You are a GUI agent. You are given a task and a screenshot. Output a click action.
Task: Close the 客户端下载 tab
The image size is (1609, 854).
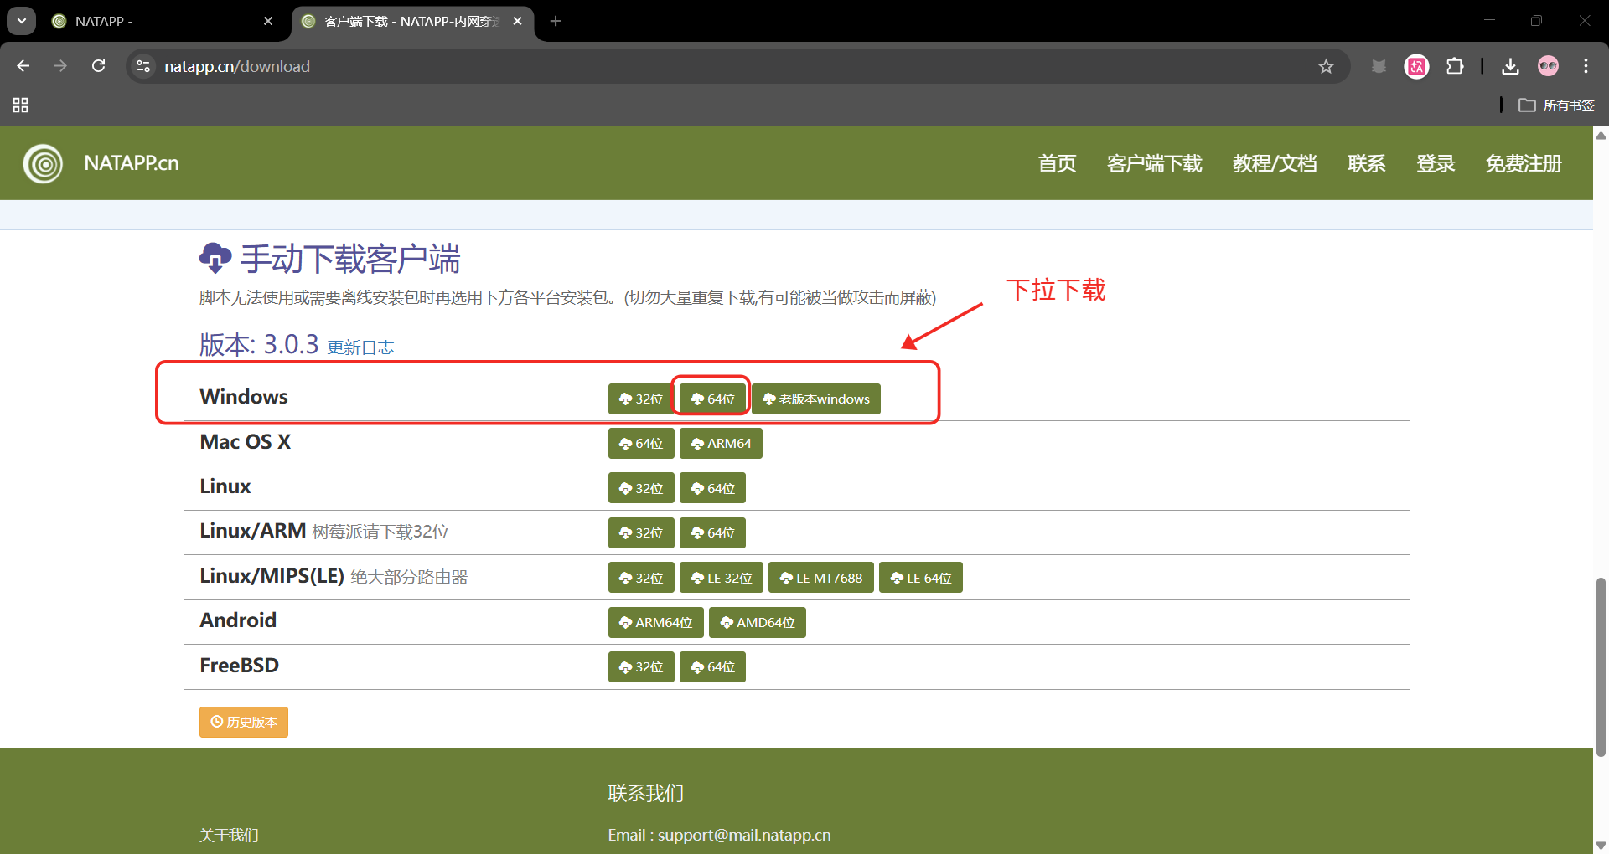pos(517,21)
